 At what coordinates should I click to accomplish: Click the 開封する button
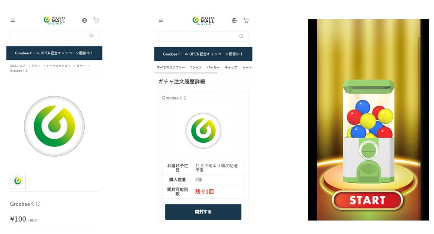203,212
